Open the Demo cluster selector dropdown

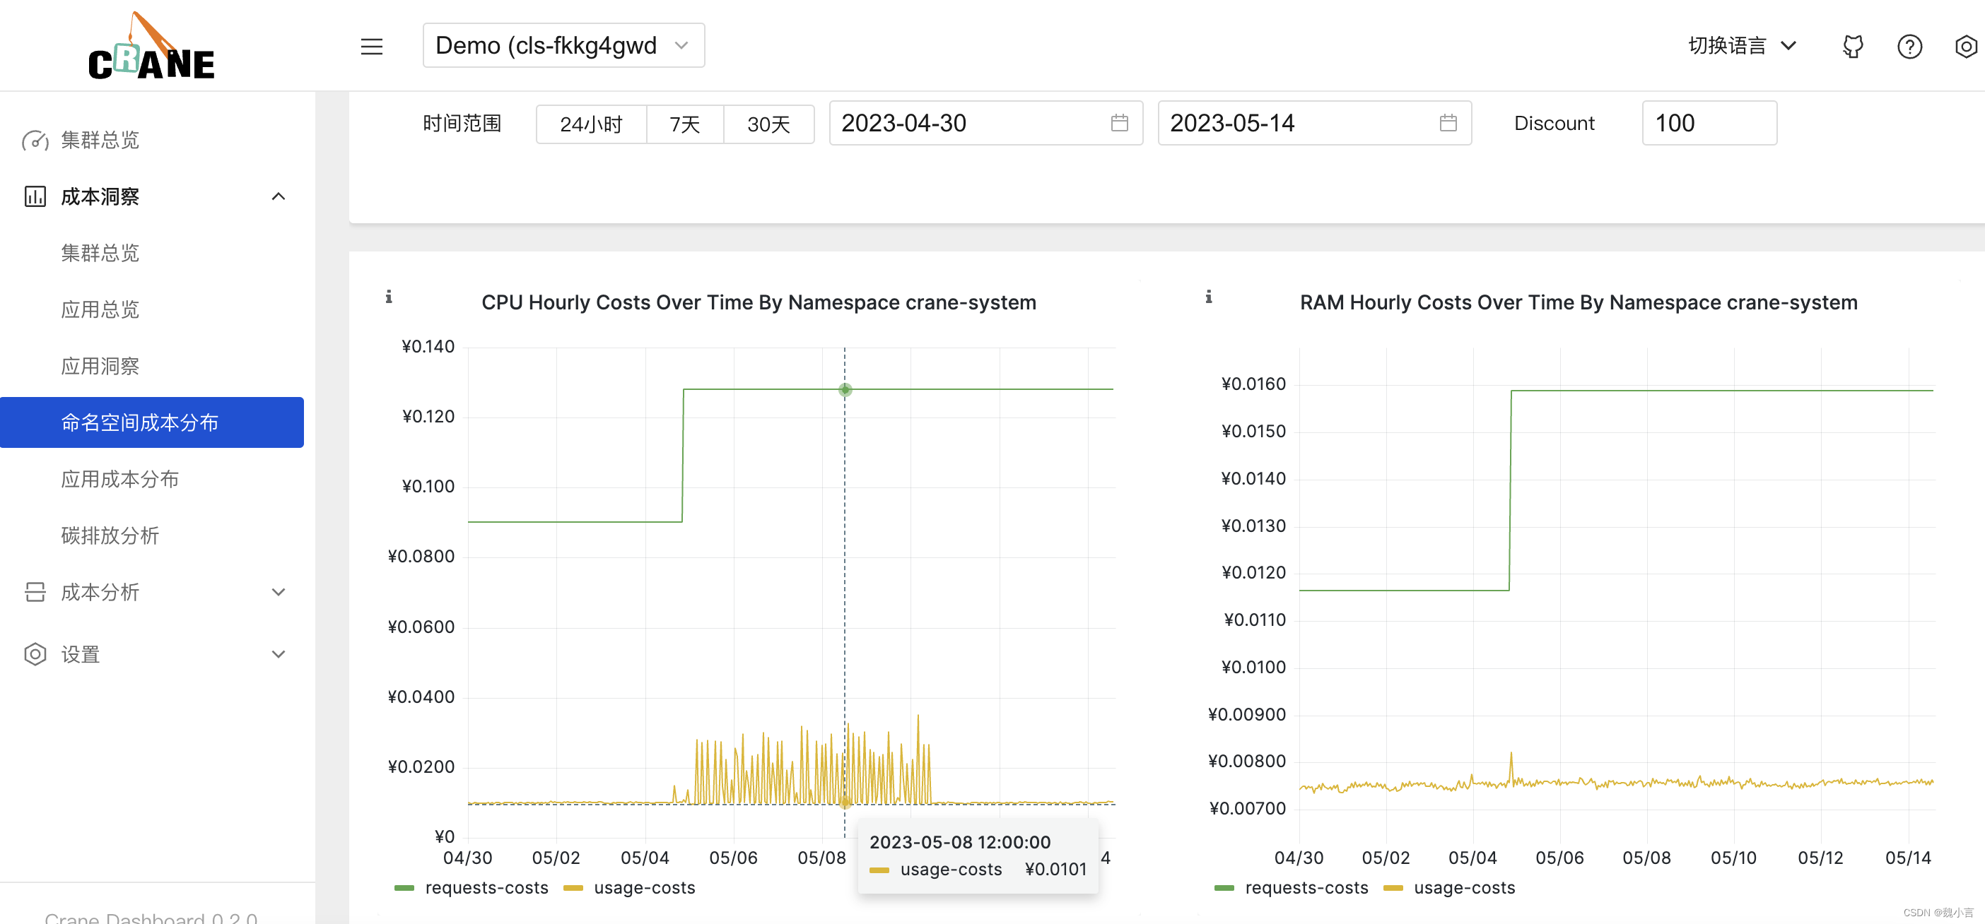[x=563, y=45]
